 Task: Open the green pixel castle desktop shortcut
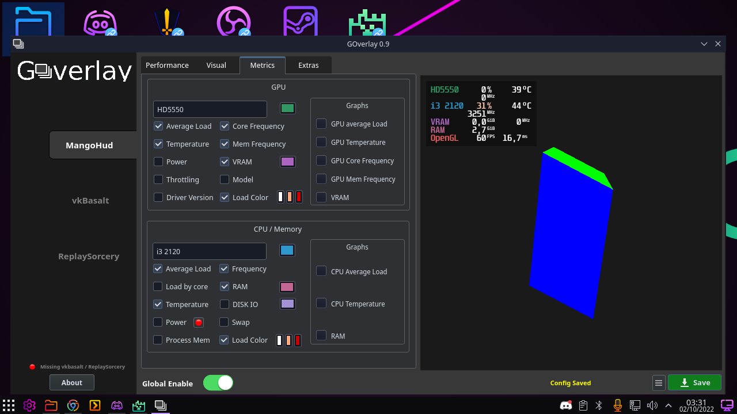click(x=367, y=22)
